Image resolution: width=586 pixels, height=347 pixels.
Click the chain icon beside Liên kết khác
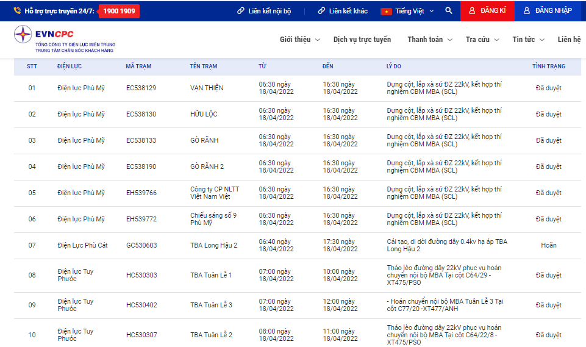point(321,11)
